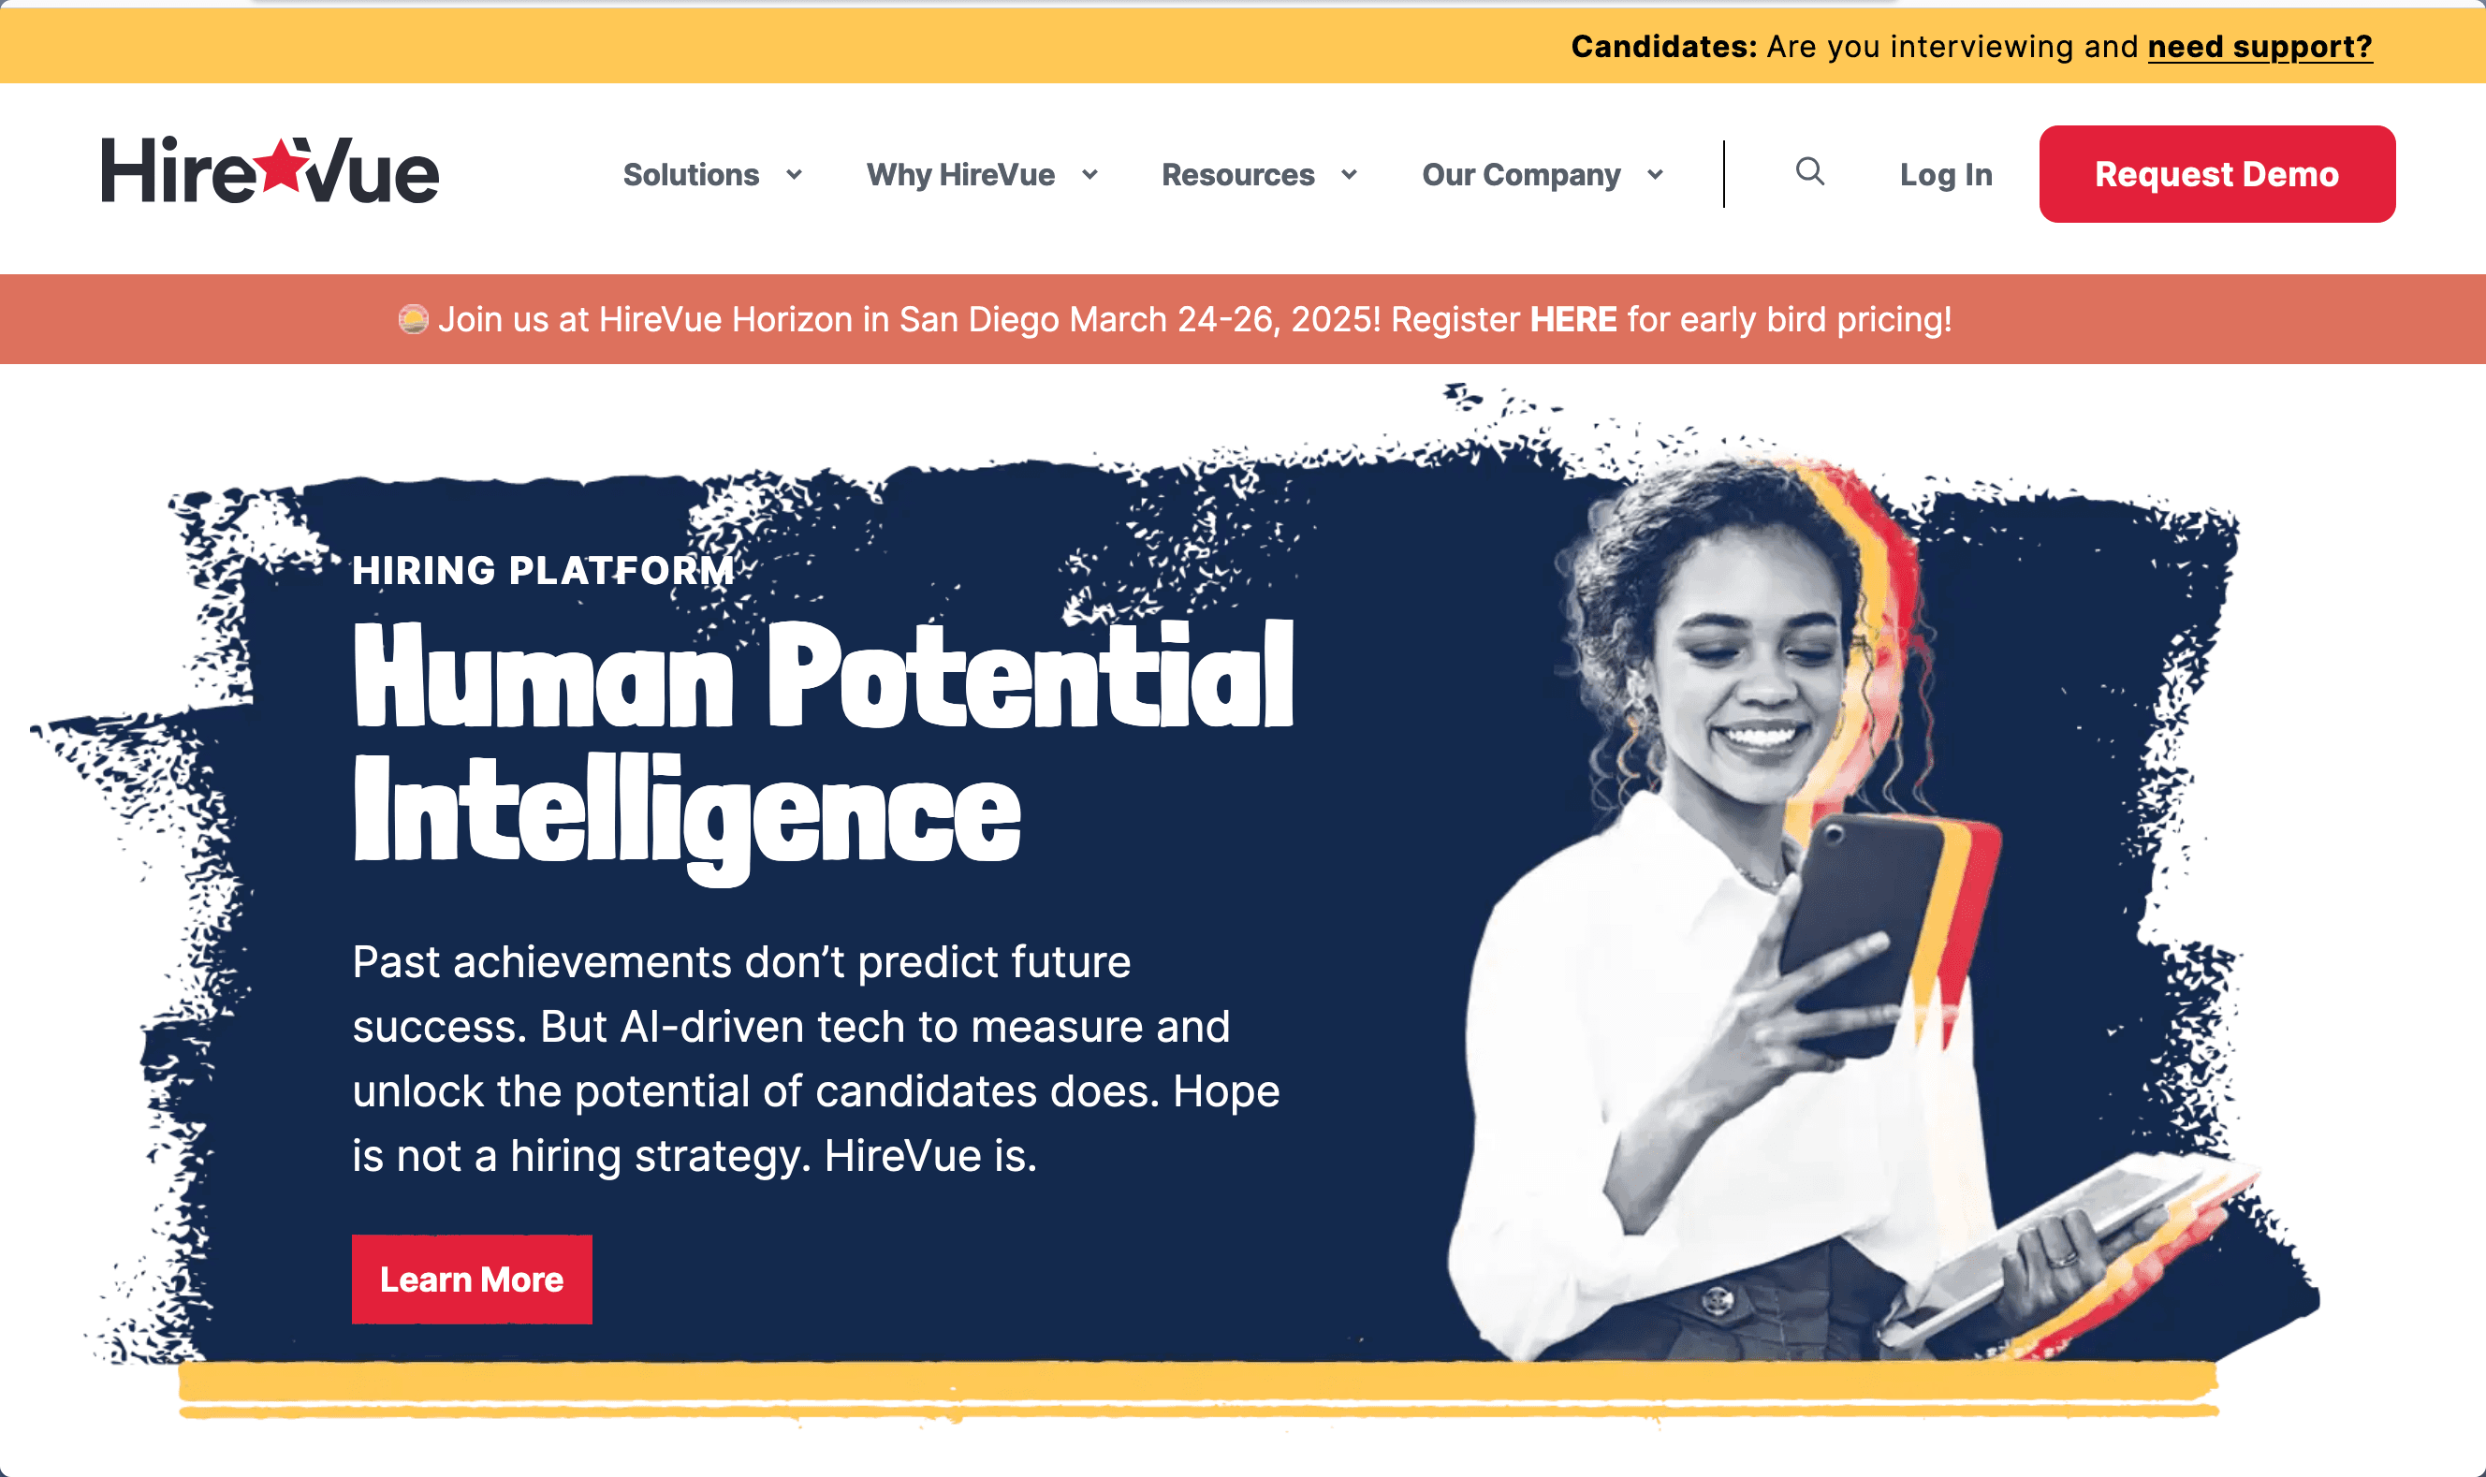Expand the Our Company chevron
The width and height of the screenshot is (2486, 1477).
coord(1655,175)
